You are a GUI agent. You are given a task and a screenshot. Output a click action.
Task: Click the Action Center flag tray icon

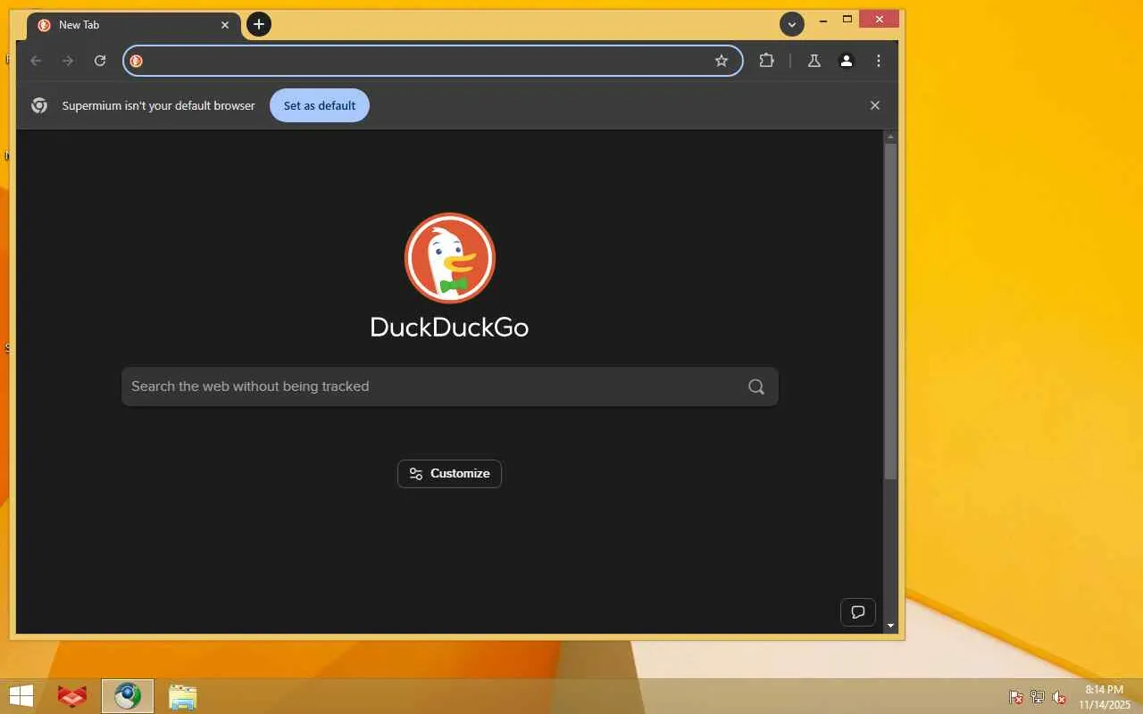click(x=1016, y=697)
